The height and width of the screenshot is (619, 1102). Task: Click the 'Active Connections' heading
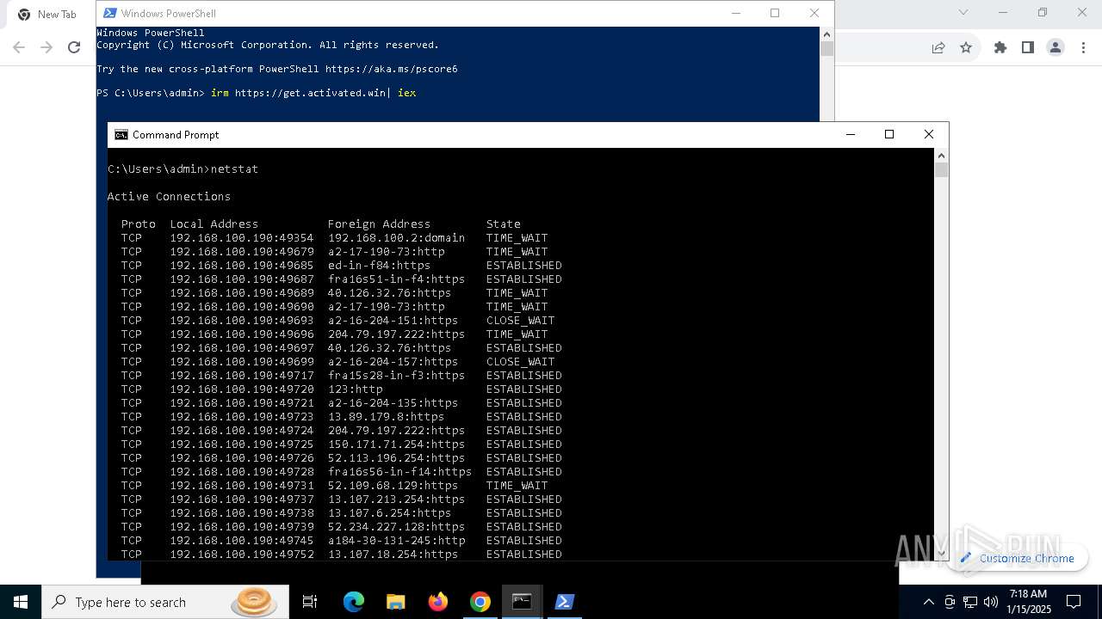(x=169, y=197)
